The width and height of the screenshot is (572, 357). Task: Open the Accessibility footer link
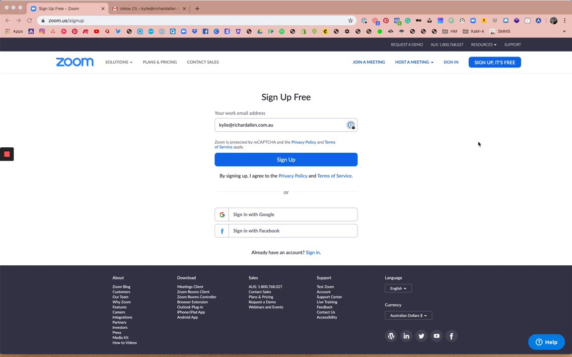[x=327, y=317]
